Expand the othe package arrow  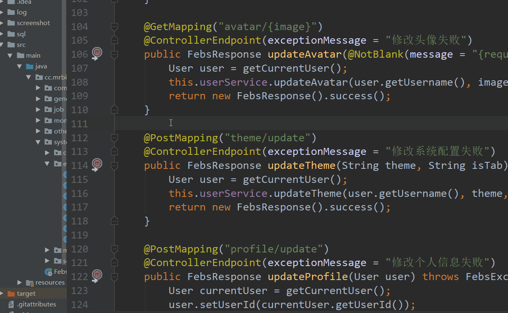pos(38,131)
